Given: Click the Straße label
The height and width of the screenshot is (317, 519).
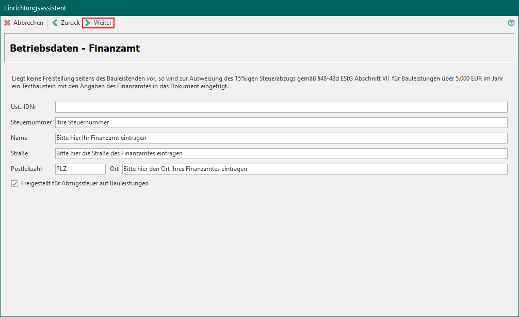Looking at the screenshot, I should coord(20,153).
